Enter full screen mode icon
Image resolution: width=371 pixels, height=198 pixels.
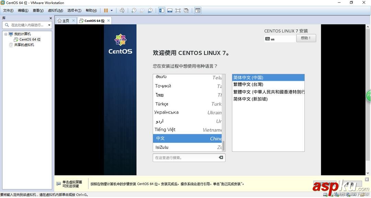[x=178, y=10]
